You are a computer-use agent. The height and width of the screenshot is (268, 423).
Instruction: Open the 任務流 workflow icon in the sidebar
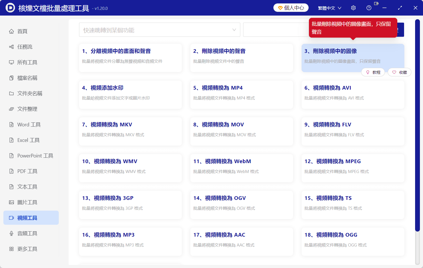(11, 47)
